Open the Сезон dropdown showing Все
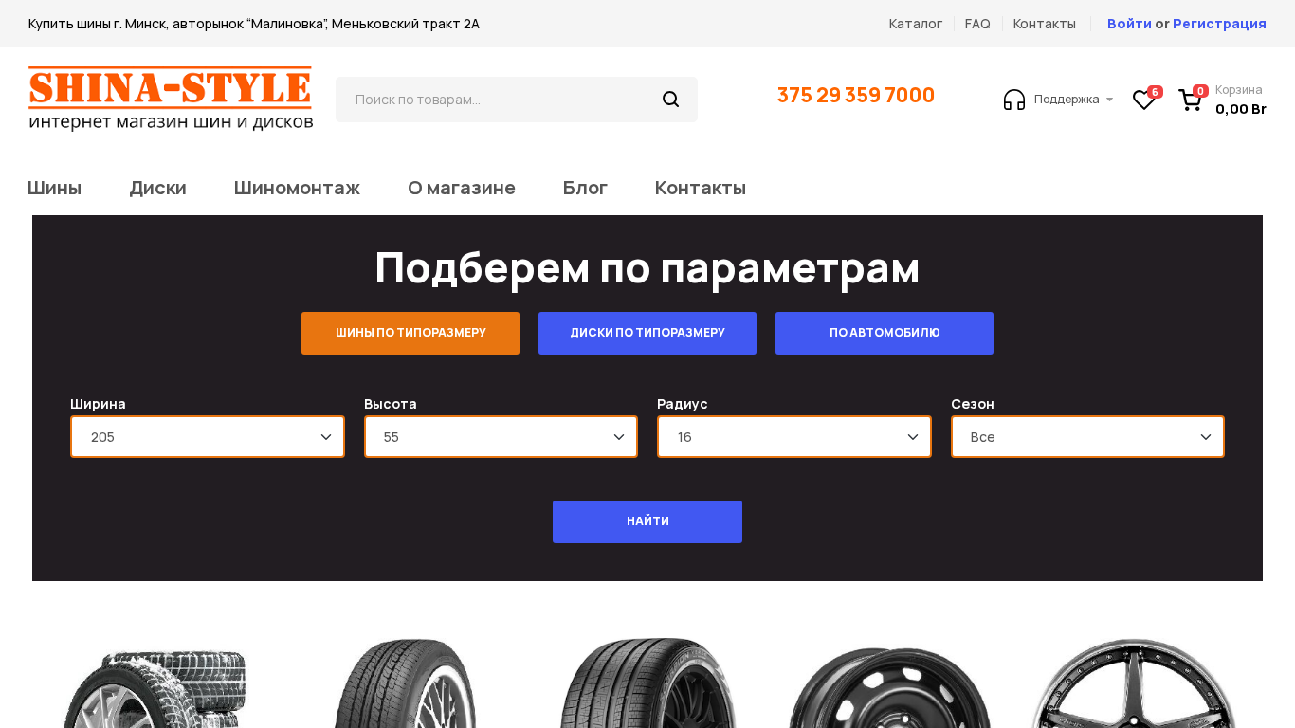Screen dimensions: 1295x728 1087,437
